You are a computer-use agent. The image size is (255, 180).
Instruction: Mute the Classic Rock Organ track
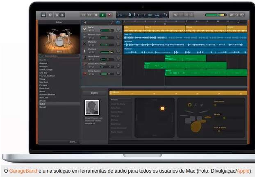click(x=89, y=67)
